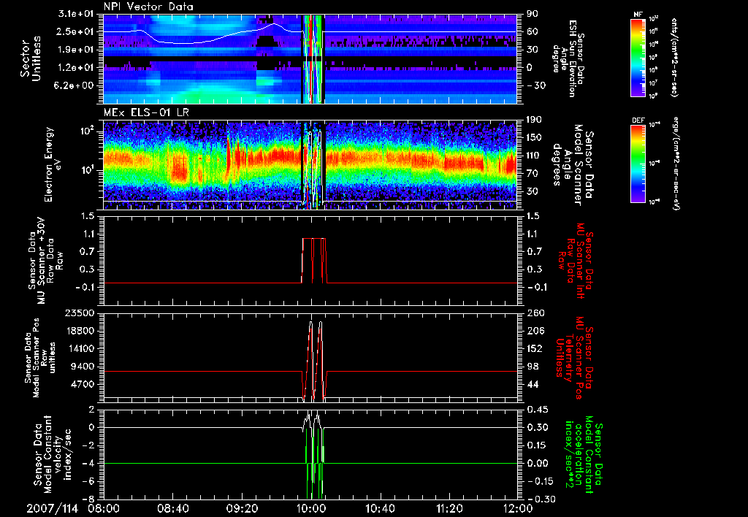Click the Sector Unitless axis label
The width and height of the screenshot is (748, 517).
tap(30, 58)
